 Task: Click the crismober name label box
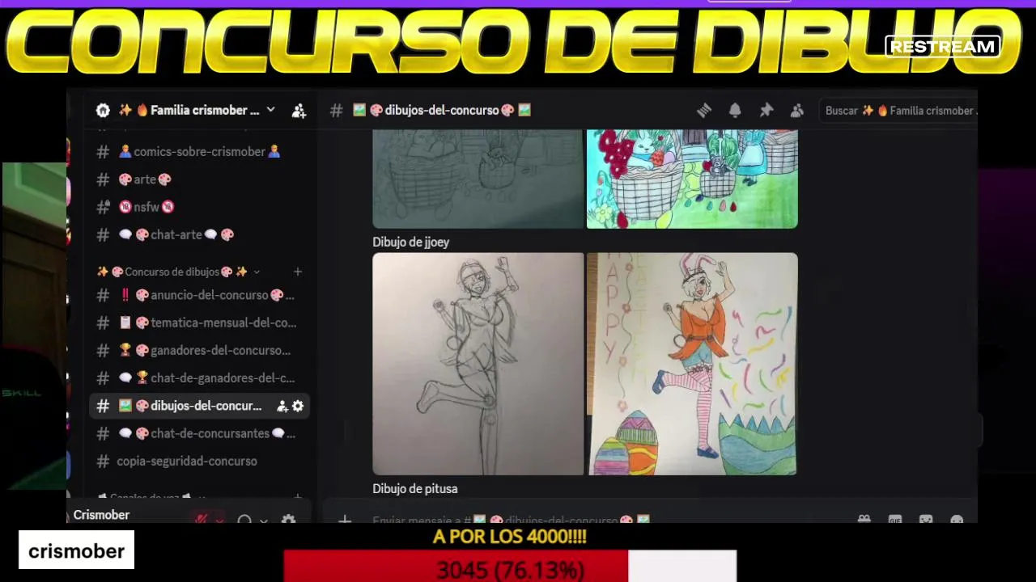click(x=76, y=550)
